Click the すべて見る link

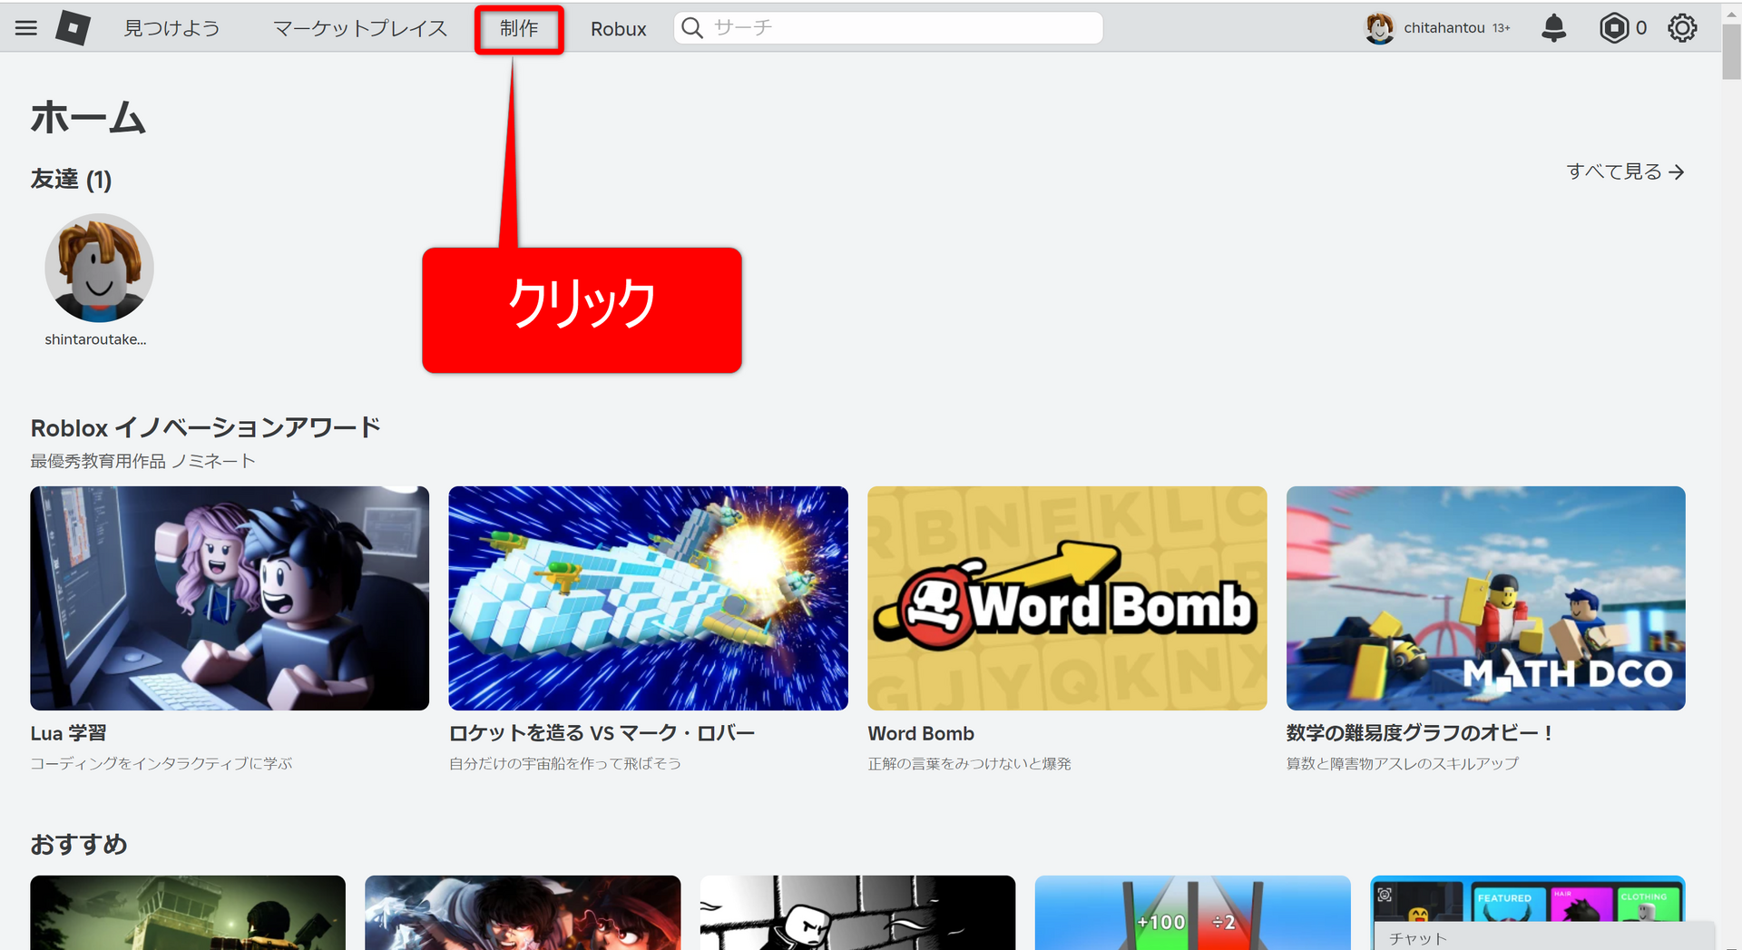coord(1624,171)
